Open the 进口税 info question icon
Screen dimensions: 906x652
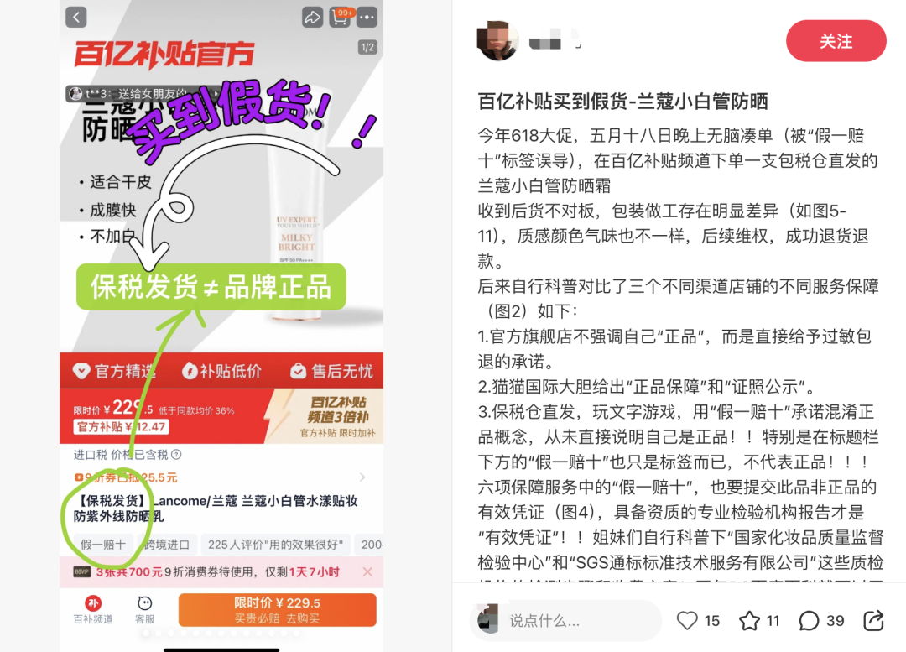[177, 454]
